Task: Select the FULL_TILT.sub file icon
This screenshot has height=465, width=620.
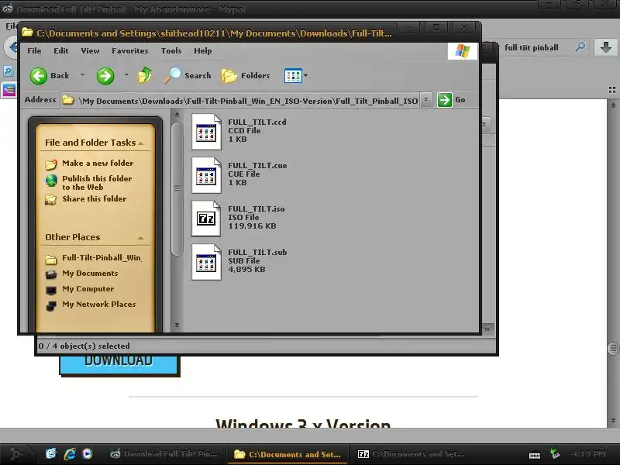Action: (206, 262)
